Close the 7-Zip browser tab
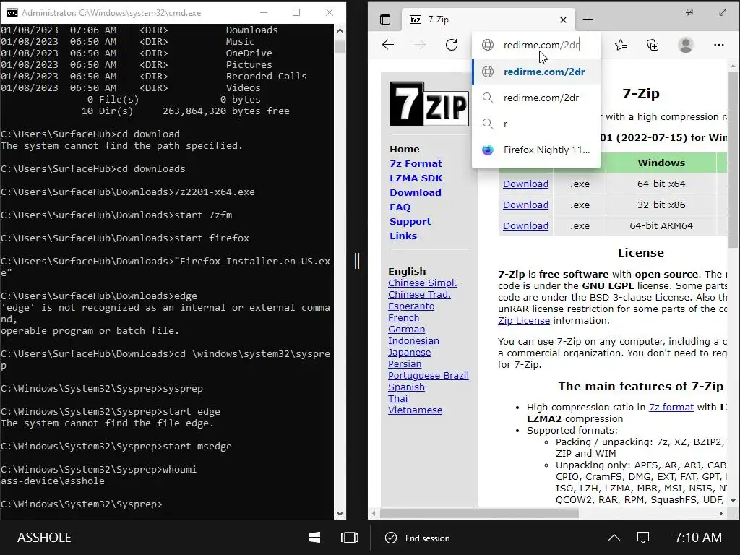The height and width of the screenshot is (555, 740). [x=563, y=20]
